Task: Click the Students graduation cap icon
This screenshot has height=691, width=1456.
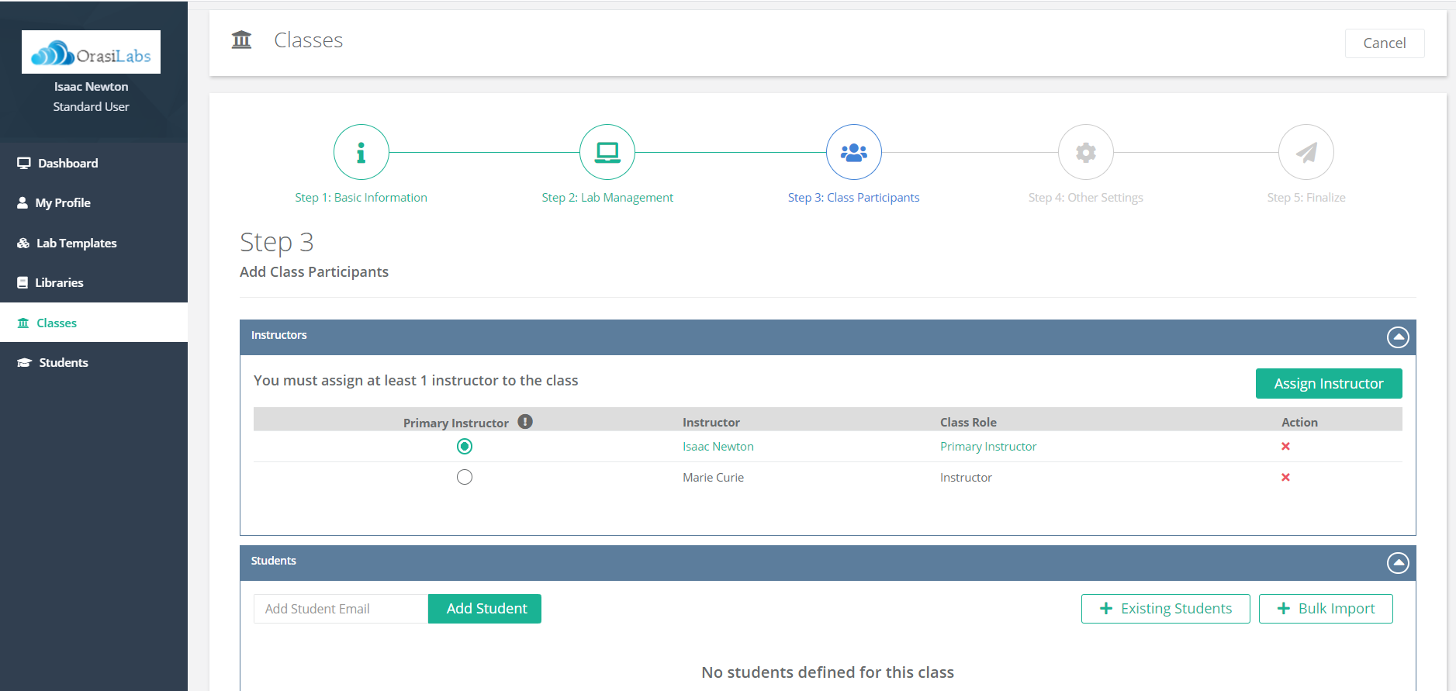Action: (x=24, y=362)
